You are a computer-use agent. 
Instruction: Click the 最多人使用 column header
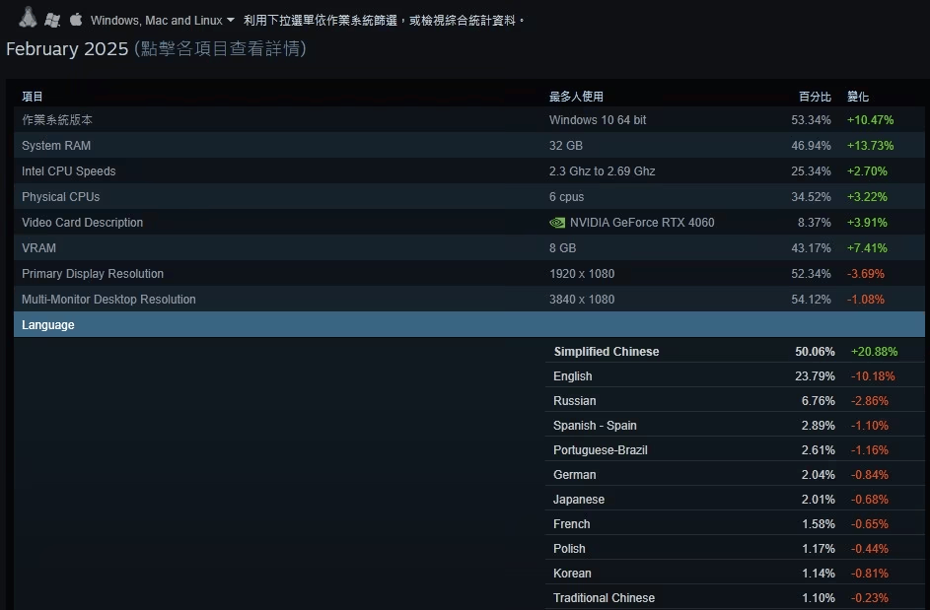pos(576,97)
